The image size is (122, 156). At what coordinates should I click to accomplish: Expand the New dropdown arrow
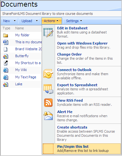click(15, 21)
